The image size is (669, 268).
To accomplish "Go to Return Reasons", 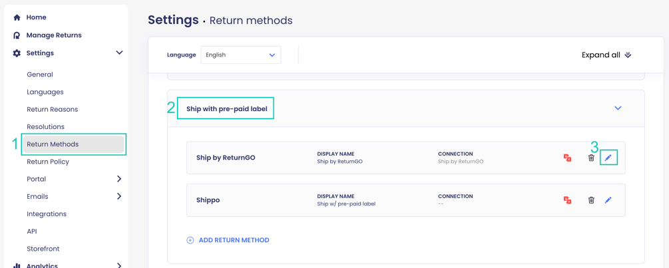I will tap(52, 110).
